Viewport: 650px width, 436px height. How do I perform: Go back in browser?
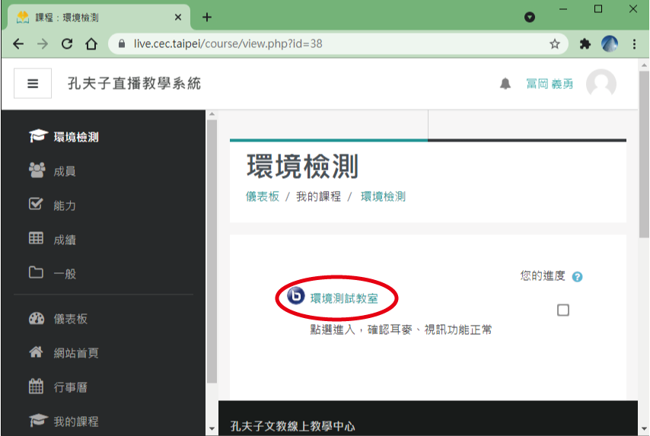click(18, 43)
